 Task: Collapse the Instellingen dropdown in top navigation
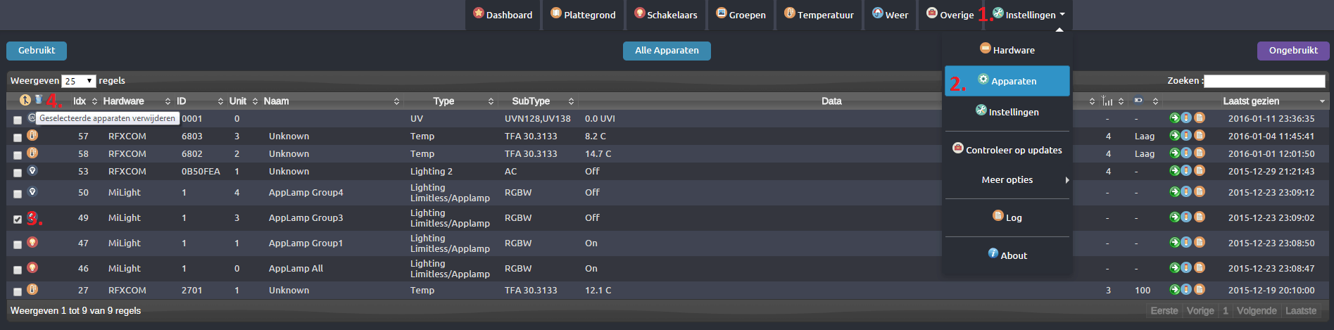tap(1030, 15)
